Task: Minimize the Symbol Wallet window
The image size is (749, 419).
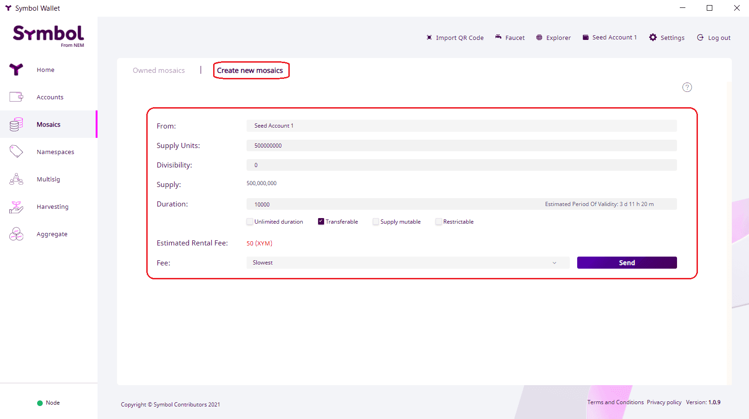Action: click(683, 8)
